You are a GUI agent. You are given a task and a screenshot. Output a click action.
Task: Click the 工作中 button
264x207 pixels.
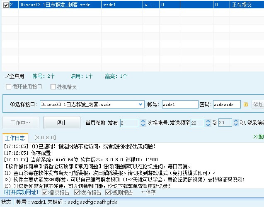tap(22, 123)
